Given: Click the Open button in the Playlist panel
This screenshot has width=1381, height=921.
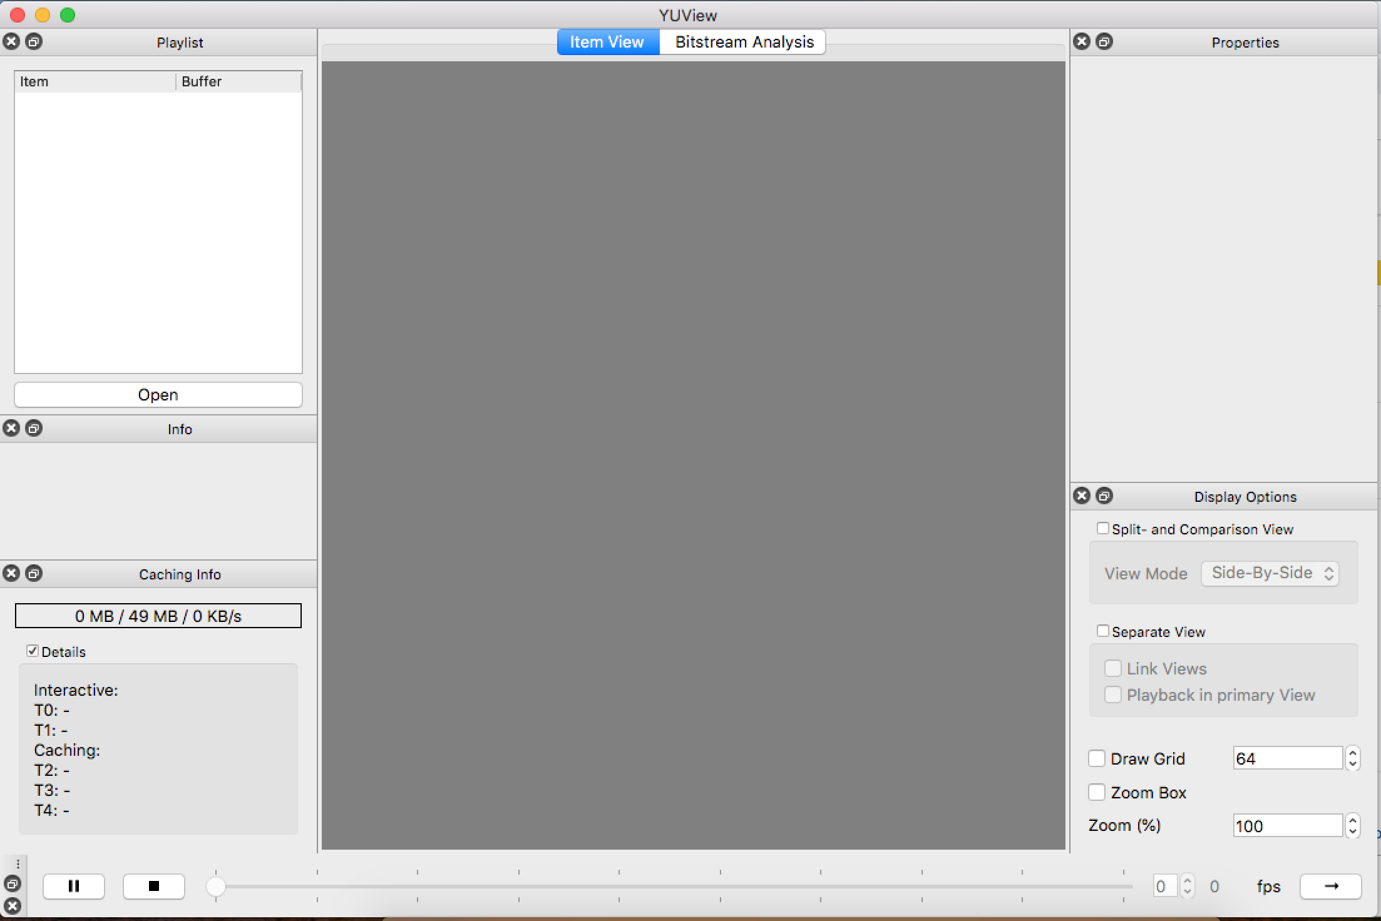Looking at the screenshot, I should coord(158,394).
